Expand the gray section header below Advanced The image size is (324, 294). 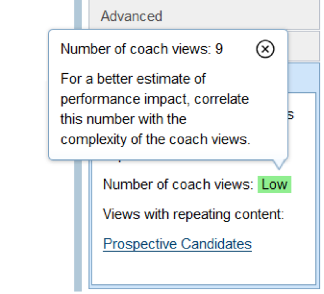pyautogui.click(x=304, y=46)
